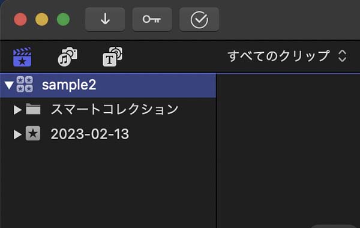Open the keyword editor key button
360x228 pixels.
click(152, 19)
